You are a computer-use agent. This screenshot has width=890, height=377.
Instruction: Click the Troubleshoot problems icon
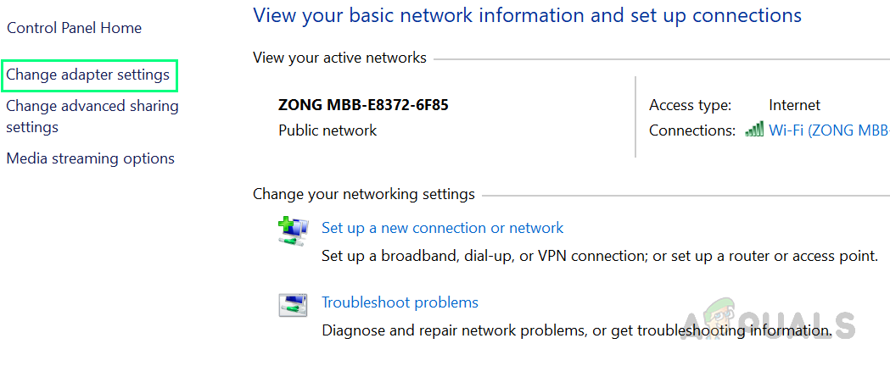[x=291, y=305]
